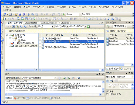Click the Copy icon in toolbar
135x105 pixels.
(x=33, y=14)
